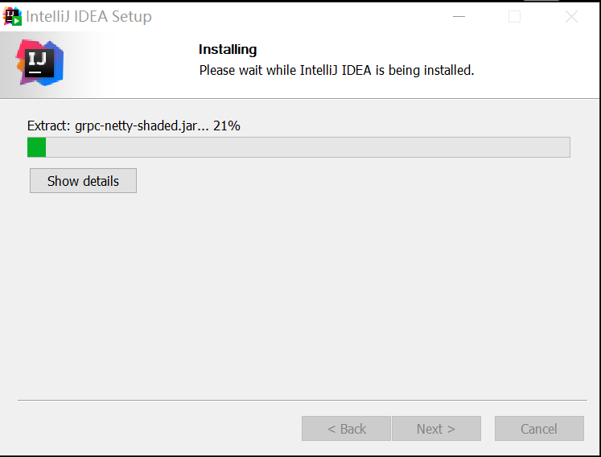This screenshot has width=601, height=457.
Task: Click the Show details button
Action: point(83,180)
